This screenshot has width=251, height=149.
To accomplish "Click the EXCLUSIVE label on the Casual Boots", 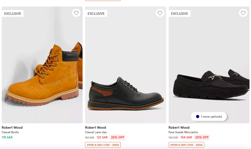I will (x=13, y=14).
